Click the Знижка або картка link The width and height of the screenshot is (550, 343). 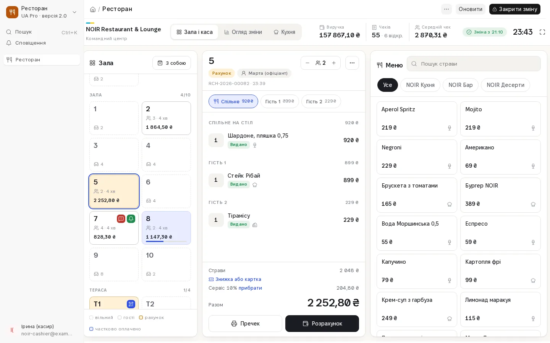235,279
